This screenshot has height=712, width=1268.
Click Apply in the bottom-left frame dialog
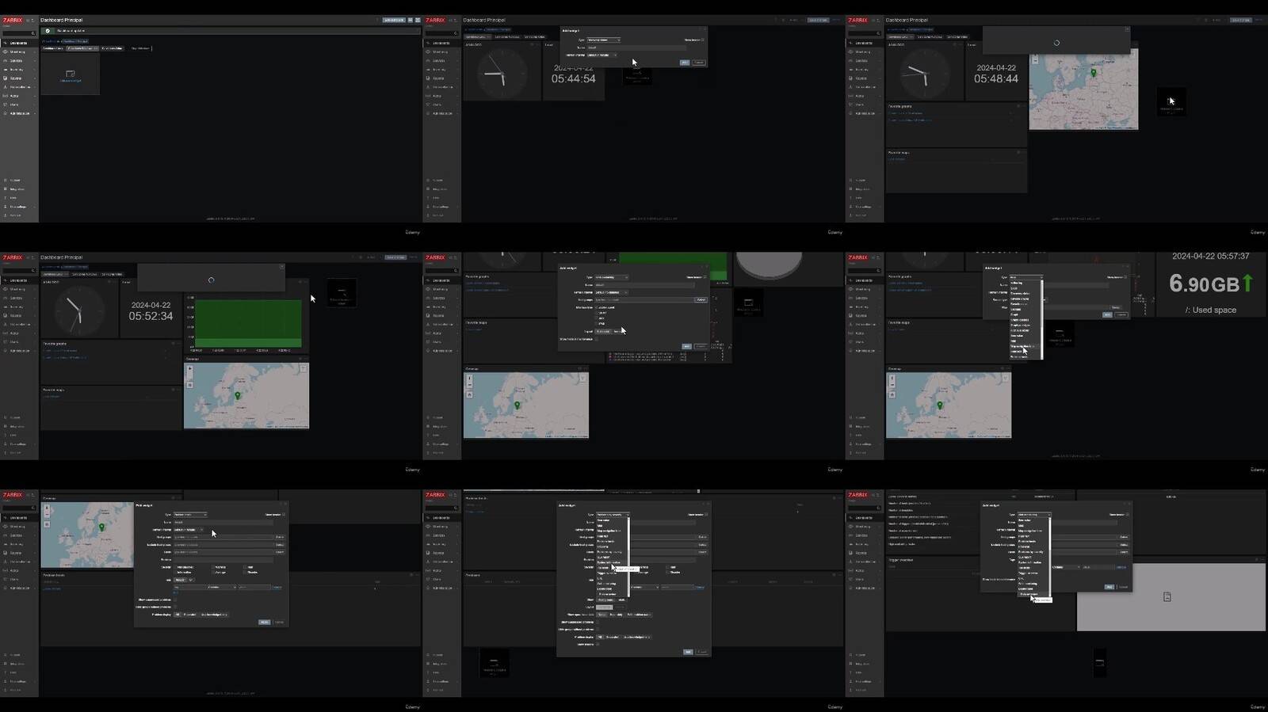coord(264,622)
